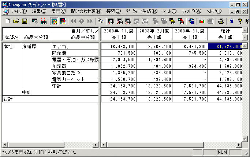
Task: Open the ツール(T) menu
Action: tap(169, 11)
